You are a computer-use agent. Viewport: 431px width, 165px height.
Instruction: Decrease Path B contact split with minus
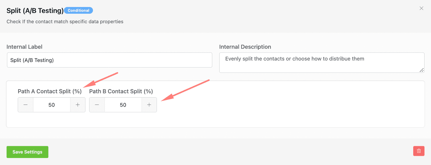pos(97,105)
